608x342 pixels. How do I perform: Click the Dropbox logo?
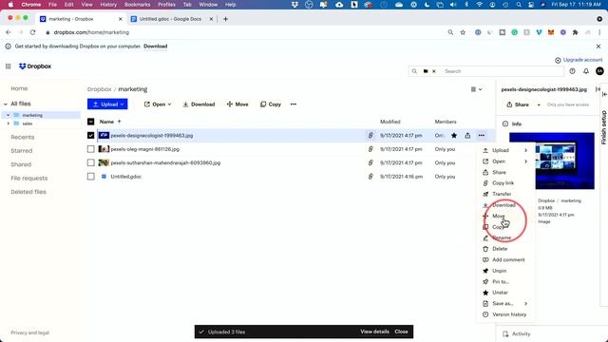[35, 66]
